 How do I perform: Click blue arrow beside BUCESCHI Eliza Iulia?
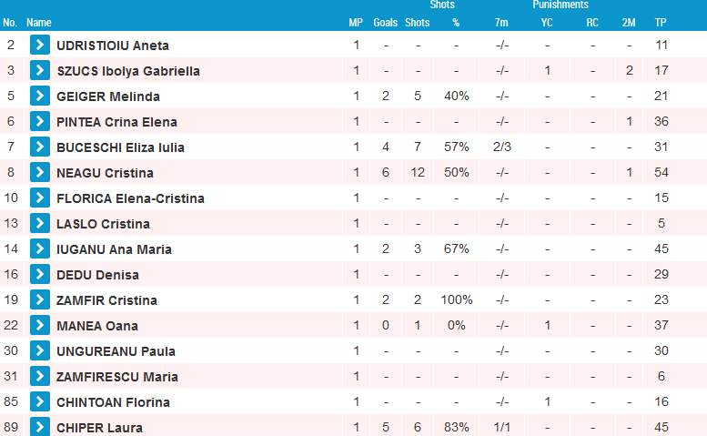(x=40, y=147)
